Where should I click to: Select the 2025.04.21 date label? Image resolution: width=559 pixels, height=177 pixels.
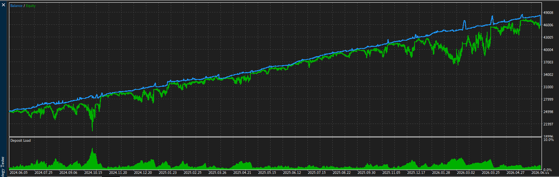tap(242, 172)
